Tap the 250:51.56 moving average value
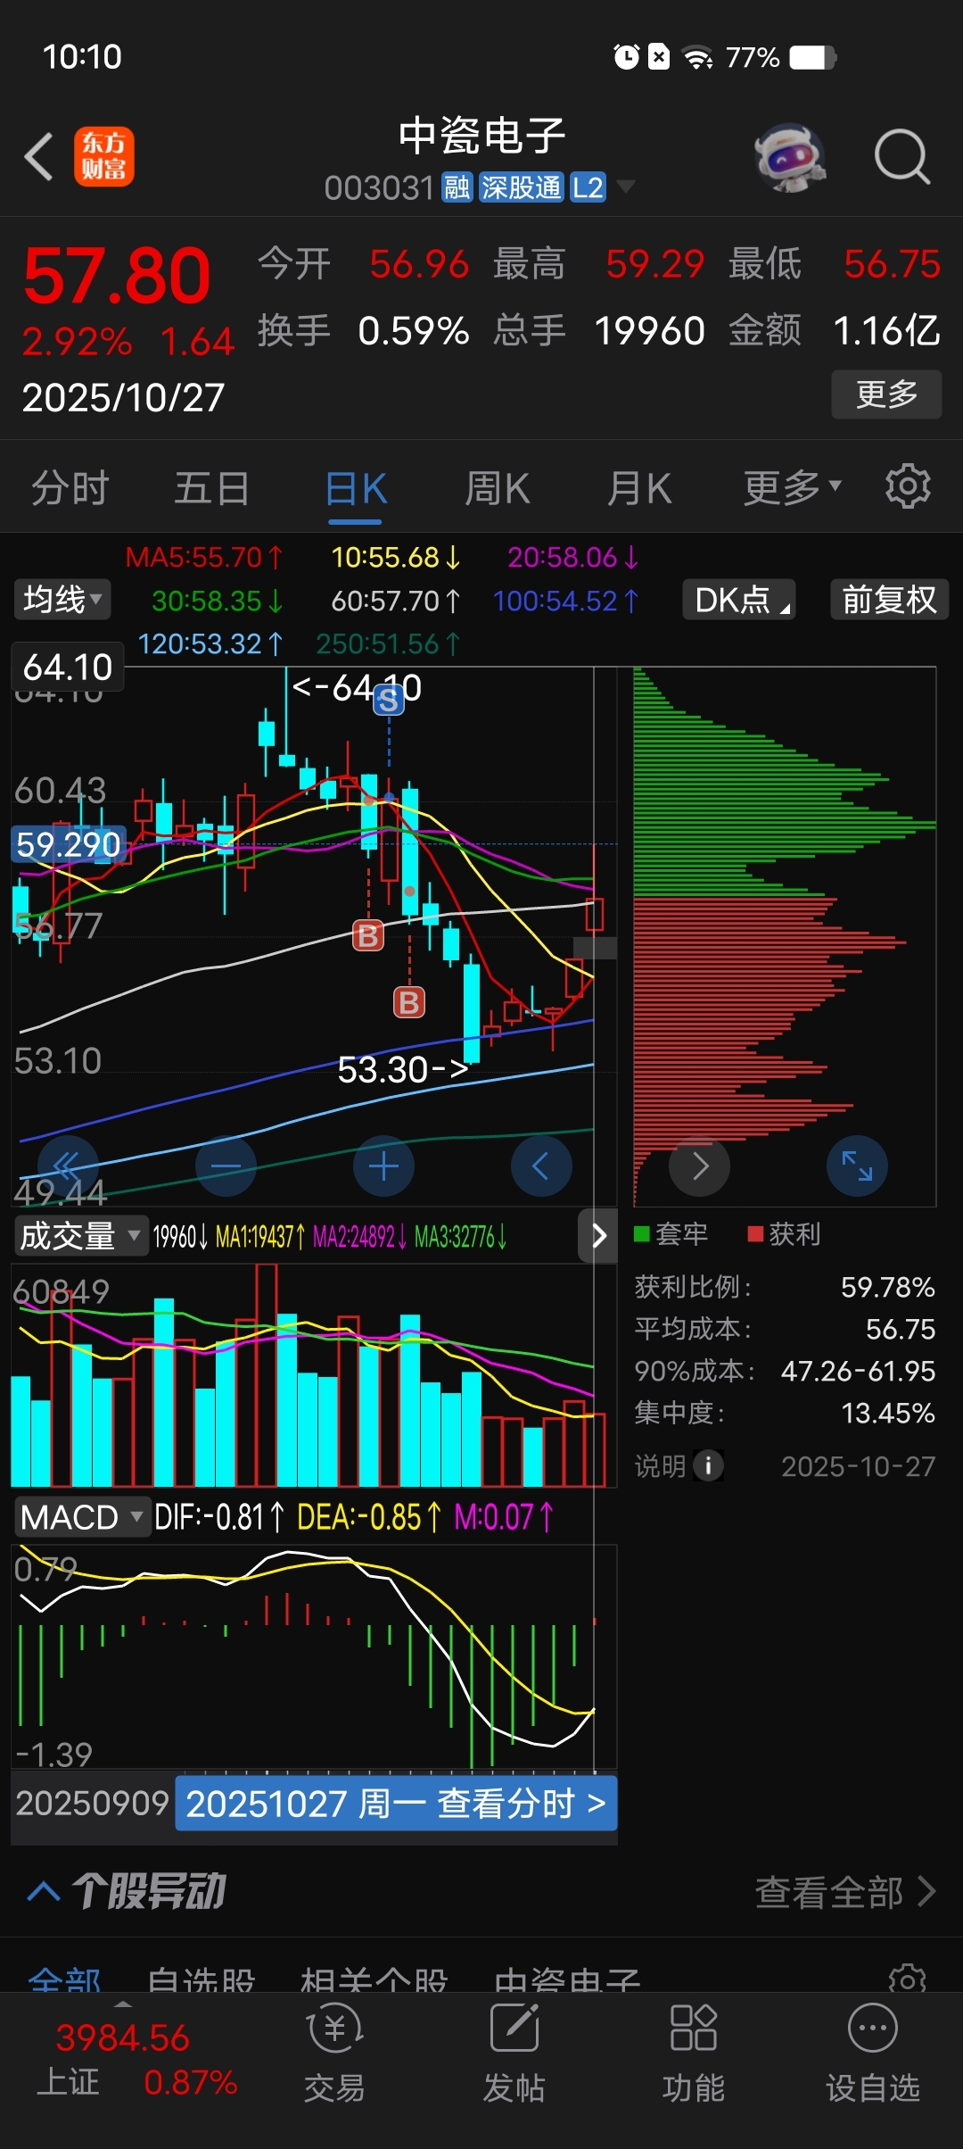 point(389,643)
